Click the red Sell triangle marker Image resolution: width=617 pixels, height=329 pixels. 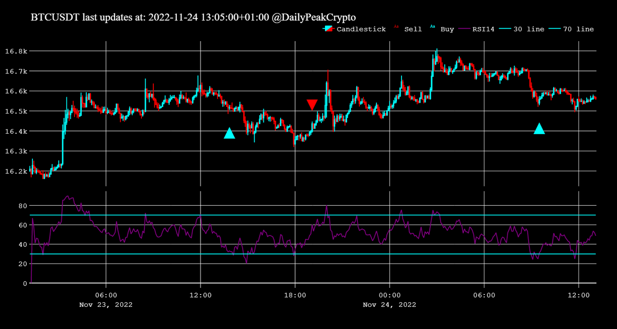point(312,105)
